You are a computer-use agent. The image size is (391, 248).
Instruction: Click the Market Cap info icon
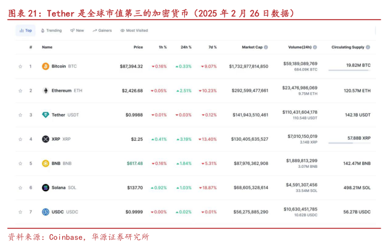266,47
